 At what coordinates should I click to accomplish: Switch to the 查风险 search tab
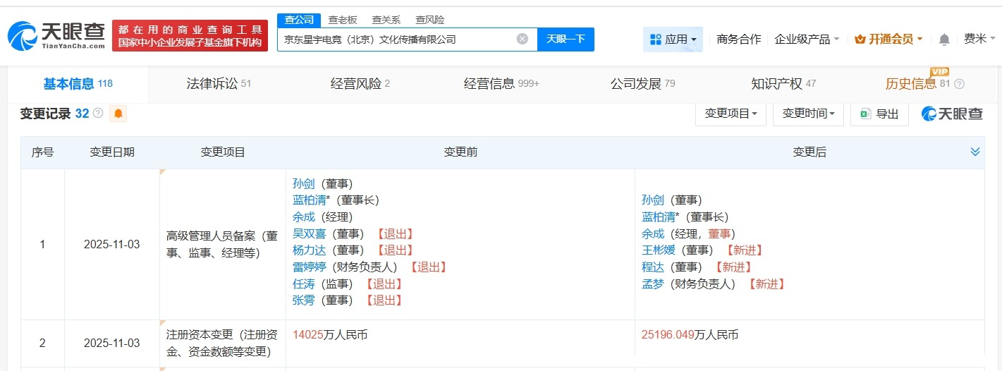(x=429, y=20)
